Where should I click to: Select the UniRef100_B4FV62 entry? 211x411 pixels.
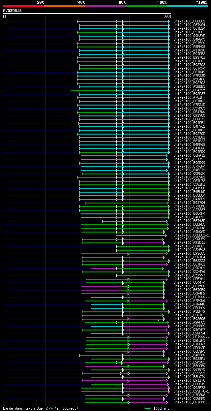[x=189, y=126]
